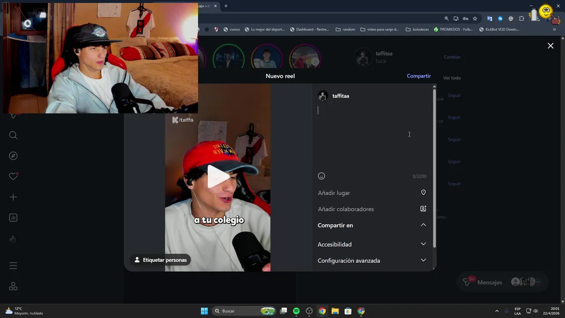This screenshot has height=318, width=565.
Task: Open the video para canje d... bookmarks folder
Action: click(380, 30)
